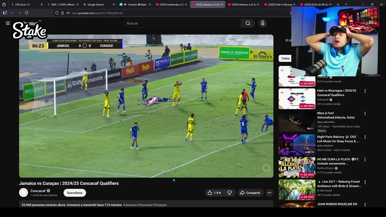Switch to the El Día de Mi Suerte tab
Screen dimensions: 386x217
click(316, 5)
